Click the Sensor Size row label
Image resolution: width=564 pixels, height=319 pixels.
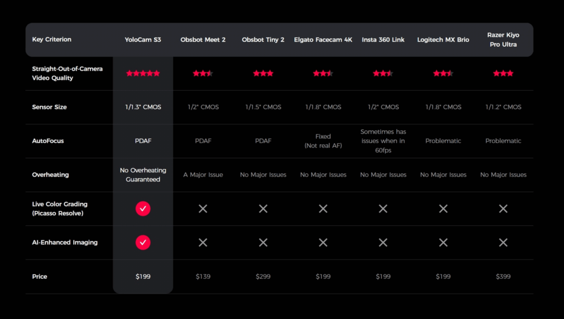click(x=50, y=107)
